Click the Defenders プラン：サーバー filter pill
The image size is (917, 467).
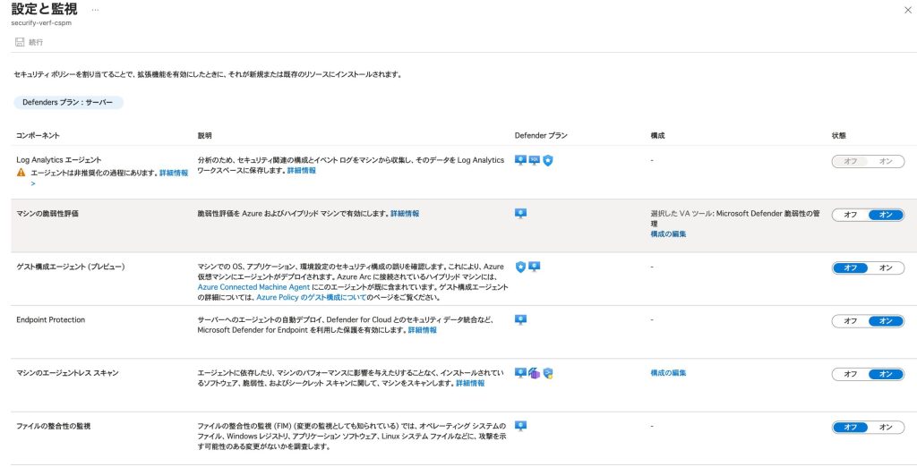click(x=68, y=103)
